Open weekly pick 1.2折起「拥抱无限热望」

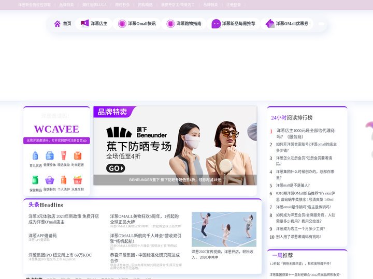(x=300, y=263)
